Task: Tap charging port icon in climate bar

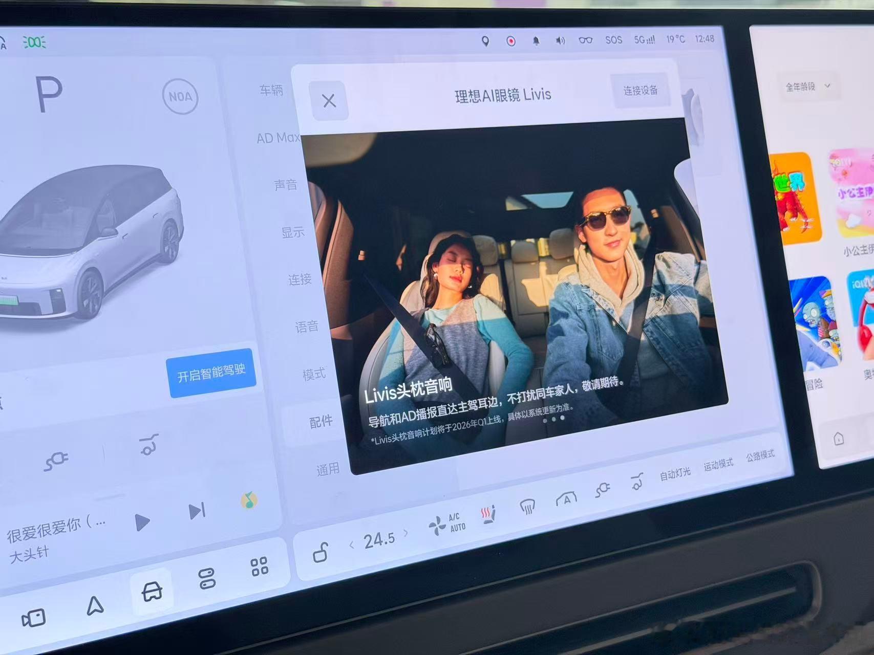Action: point(603,490)
